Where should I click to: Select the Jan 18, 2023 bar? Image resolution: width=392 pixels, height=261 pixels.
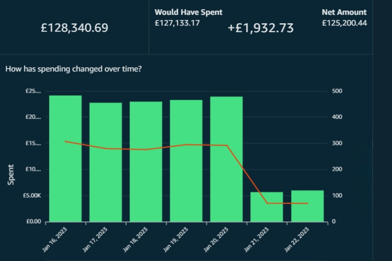(x=146, y=160)
